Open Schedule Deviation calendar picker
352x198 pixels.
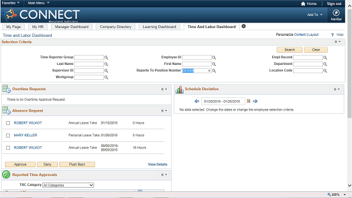coord(249,101)
